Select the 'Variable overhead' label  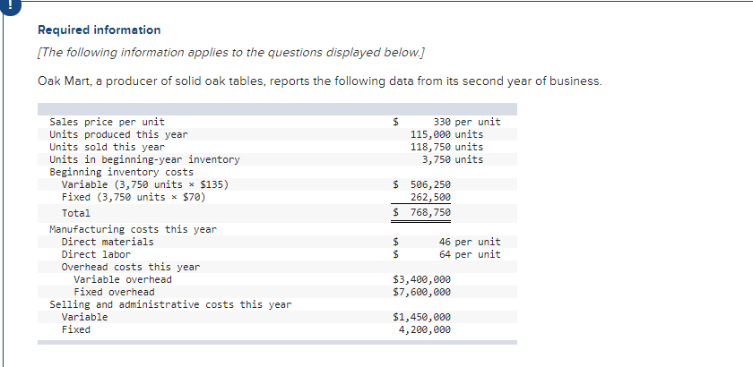tap(123, 279)
